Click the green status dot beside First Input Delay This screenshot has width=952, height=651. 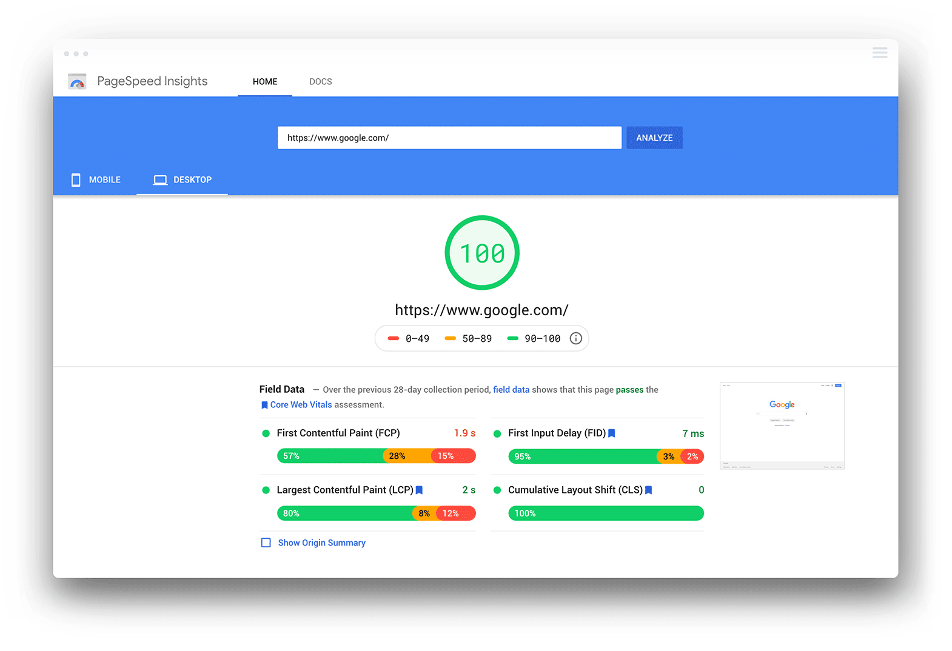click(497, 433)
